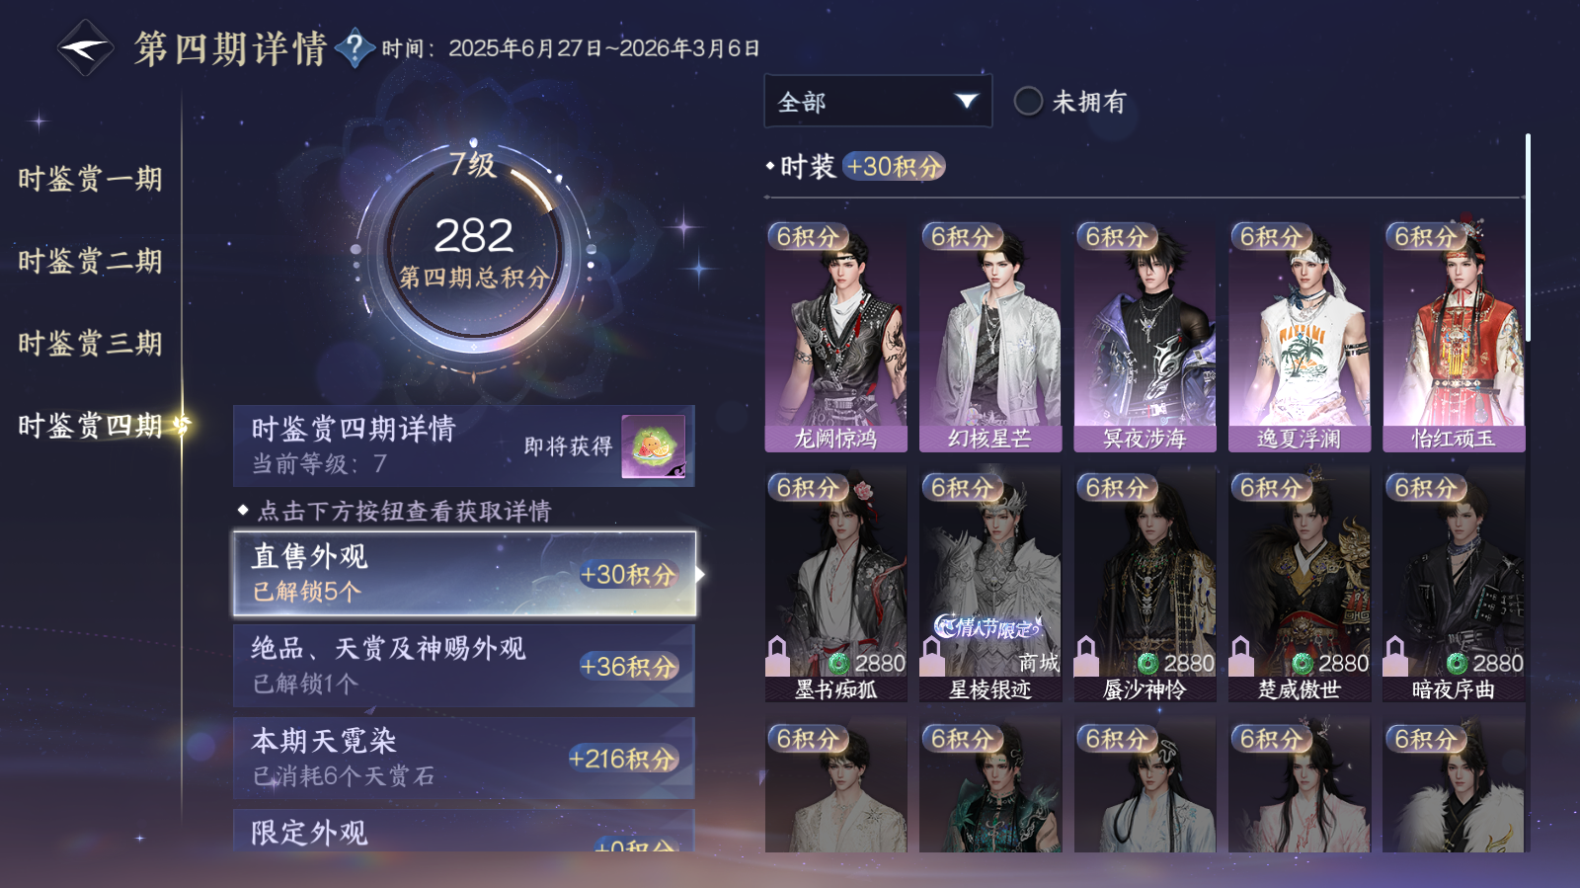
Task: Click lock icon on 蜃沙神怜 outfit
Action: [1086, 654]
